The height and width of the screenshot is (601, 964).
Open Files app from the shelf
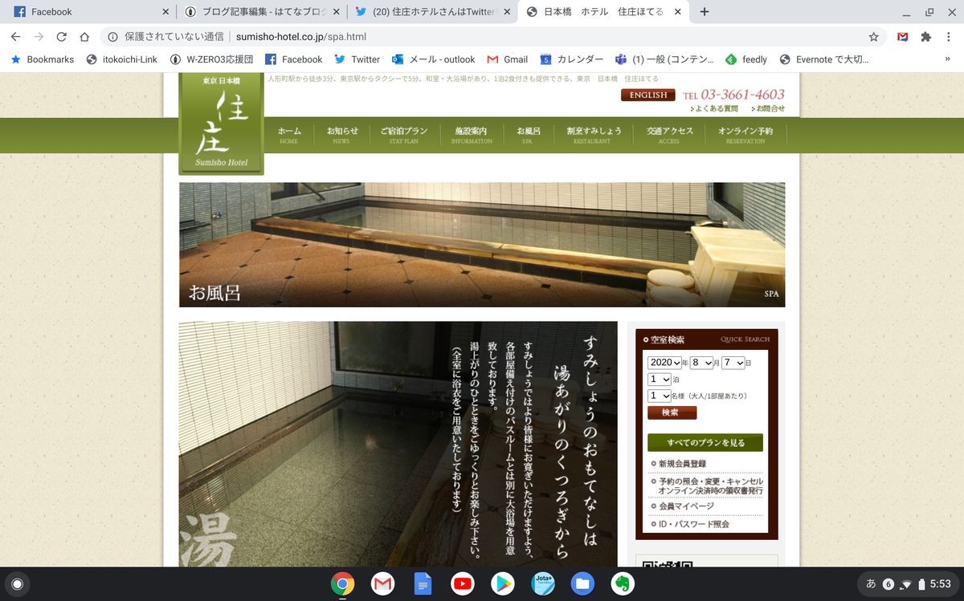point(583,584)
